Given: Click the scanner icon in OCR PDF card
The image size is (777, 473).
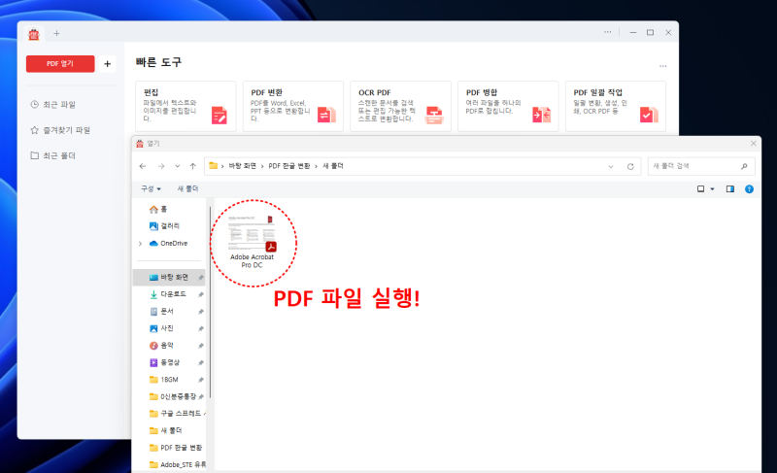Looking at the screenshot, I should click(434, 115).
